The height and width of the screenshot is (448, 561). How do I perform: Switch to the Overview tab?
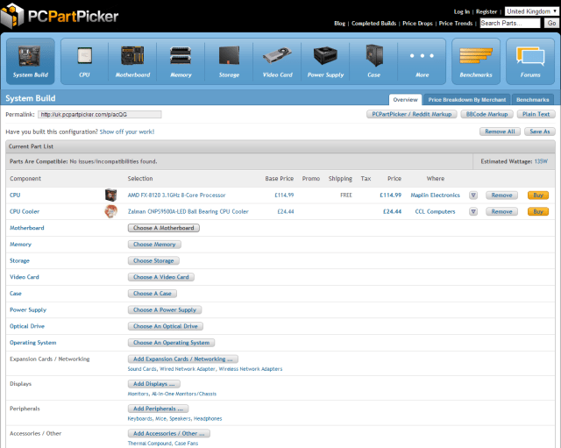[405, 100]
